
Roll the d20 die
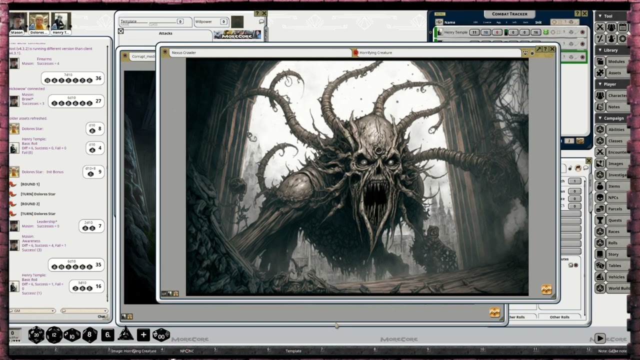[x=36, y=334]
